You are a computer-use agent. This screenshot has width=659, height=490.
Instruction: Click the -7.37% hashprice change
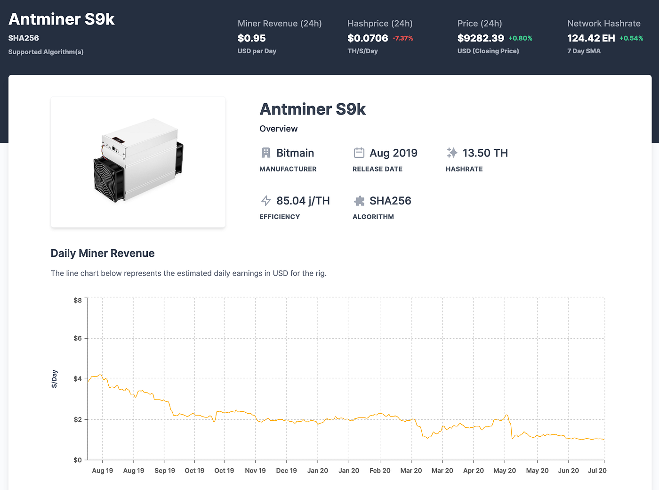pyautogui.click(x=403, y=38)
